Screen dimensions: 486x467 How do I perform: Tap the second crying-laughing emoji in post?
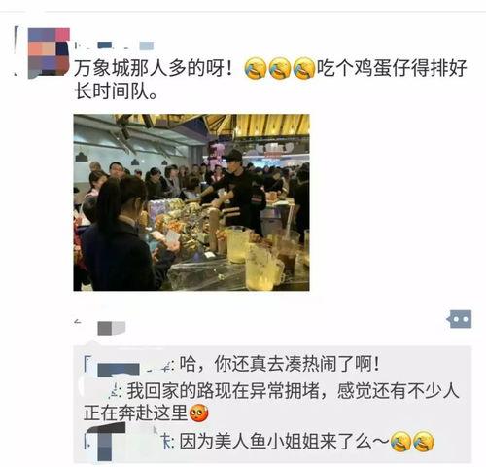point(280,68)
